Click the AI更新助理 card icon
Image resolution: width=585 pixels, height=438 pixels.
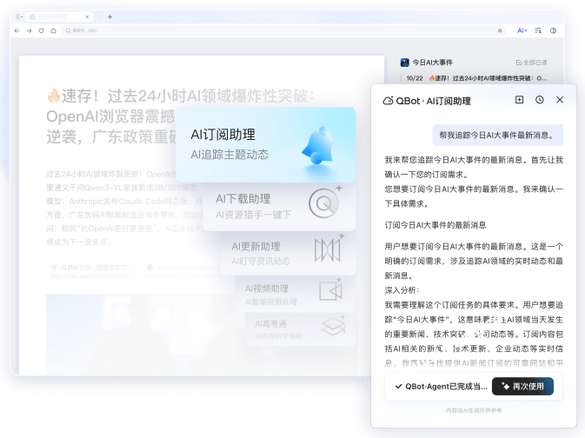tap(329, 249)
